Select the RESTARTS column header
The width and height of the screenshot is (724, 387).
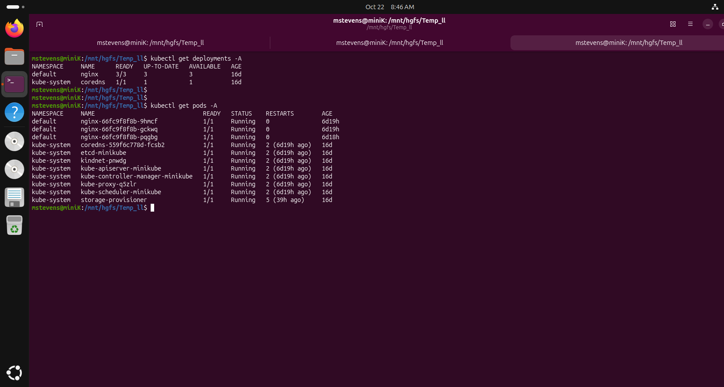280,113
